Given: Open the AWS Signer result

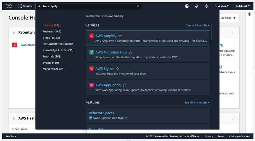Looking at the screenshot, I should pyautogui.click(x=148, y=71).
